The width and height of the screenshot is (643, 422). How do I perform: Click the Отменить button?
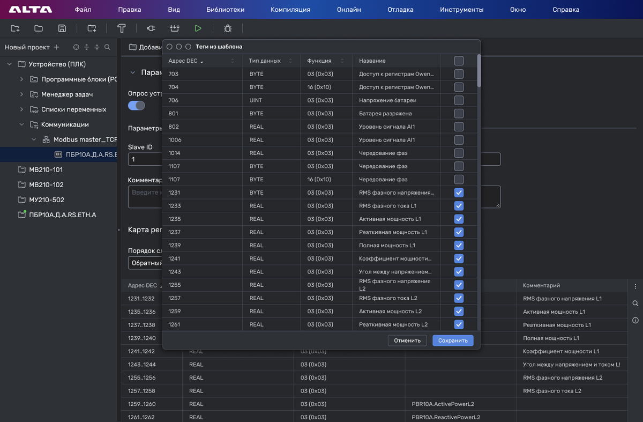(408, 340)
